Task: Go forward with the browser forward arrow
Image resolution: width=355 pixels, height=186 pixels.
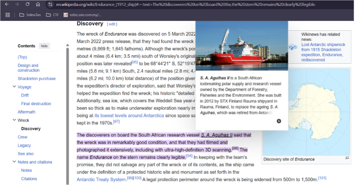Action: pos(17,4)
